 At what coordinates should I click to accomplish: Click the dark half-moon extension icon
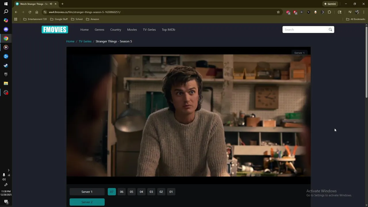(x=322, y=12)
